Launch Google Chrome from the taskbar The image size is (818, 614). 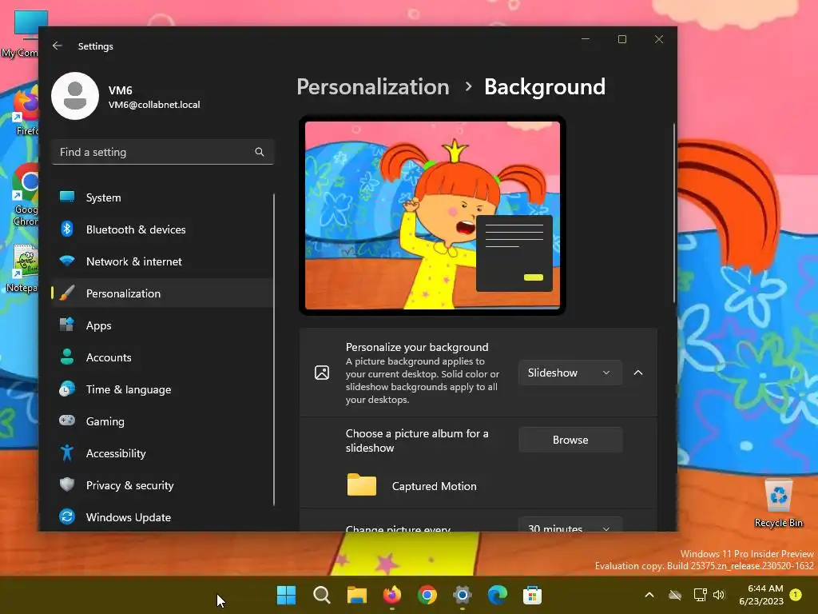click(427, 595)
